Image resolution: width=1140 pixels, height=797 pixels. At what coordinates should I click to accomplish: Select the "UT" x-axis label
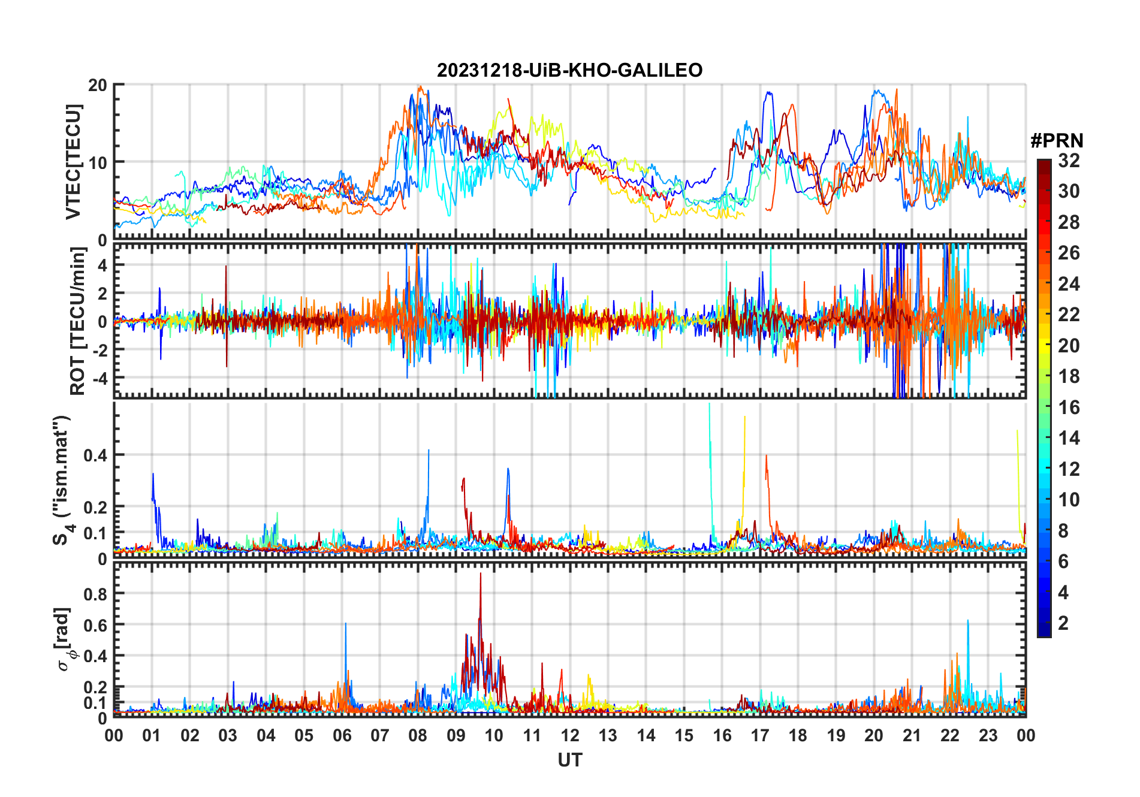(x=569, y=760)
